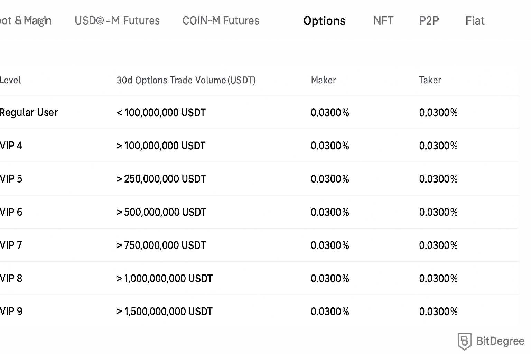Switch to the Options tab
The image size is (531, 354).
click(x=324, y=21)
